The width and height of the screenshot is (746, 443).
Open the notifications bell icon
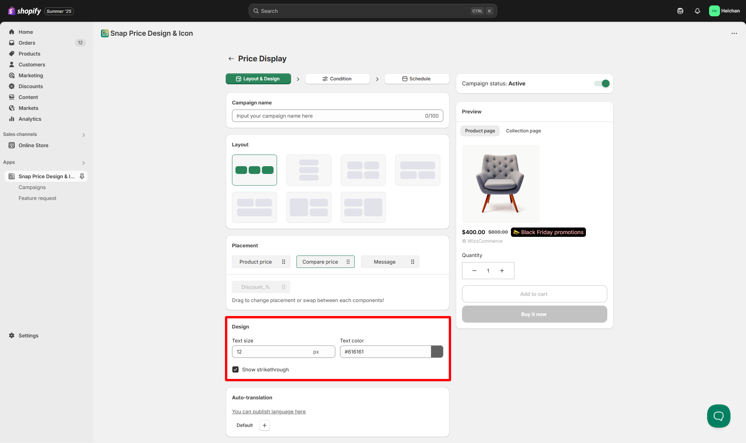697,11
